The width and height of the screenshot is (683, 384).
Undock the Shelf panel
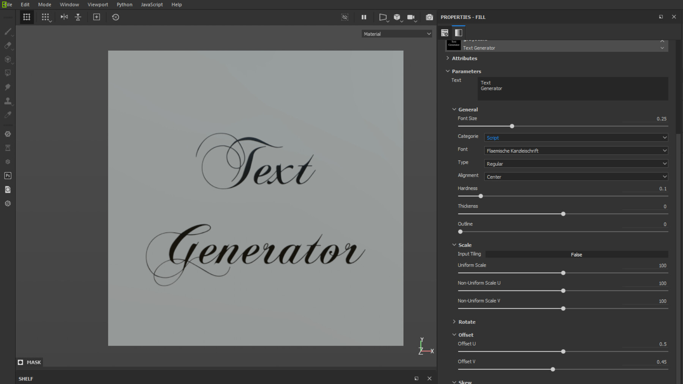[417, 378]
